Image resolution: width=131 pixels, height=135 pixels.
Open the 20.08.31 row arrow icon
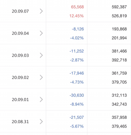[x=41, y=122]
